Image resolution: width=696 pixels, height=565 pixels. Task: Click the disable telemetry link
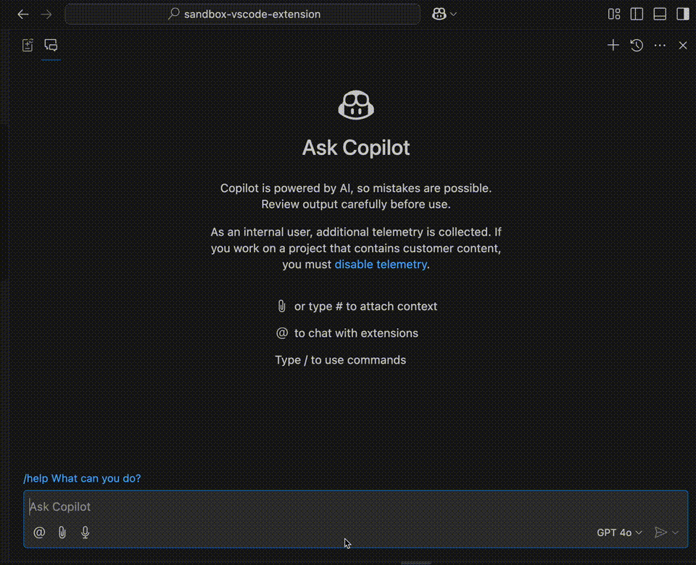pyautogui.click(x=381, y=264)
